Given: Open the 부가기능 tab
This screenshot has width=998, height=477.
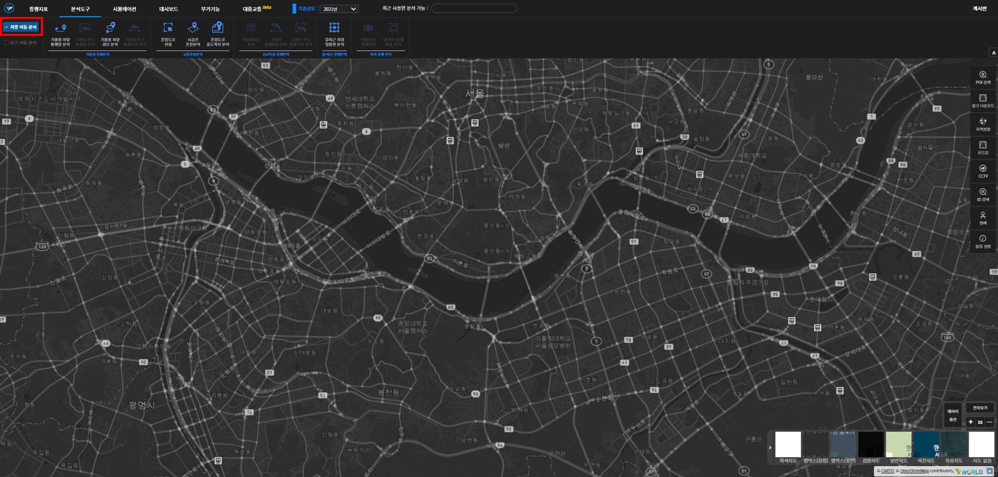Looking at the screenshot, I should (210, 9).
